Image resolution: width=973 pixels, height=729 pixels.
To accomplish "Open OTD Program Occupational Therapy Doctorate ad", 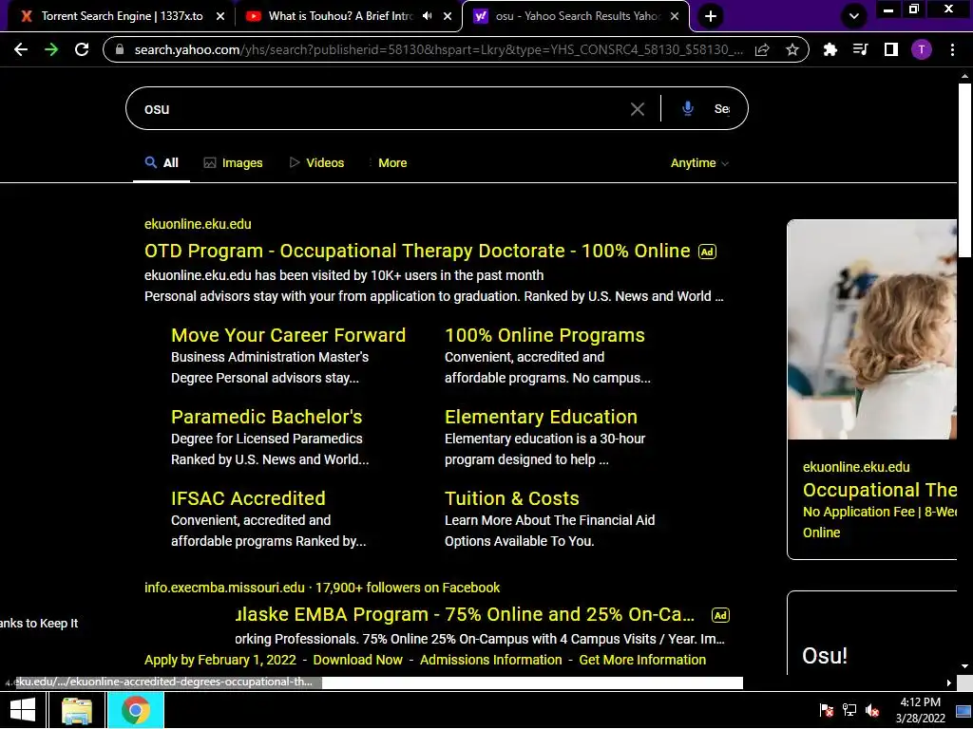I will click(417, 251).
